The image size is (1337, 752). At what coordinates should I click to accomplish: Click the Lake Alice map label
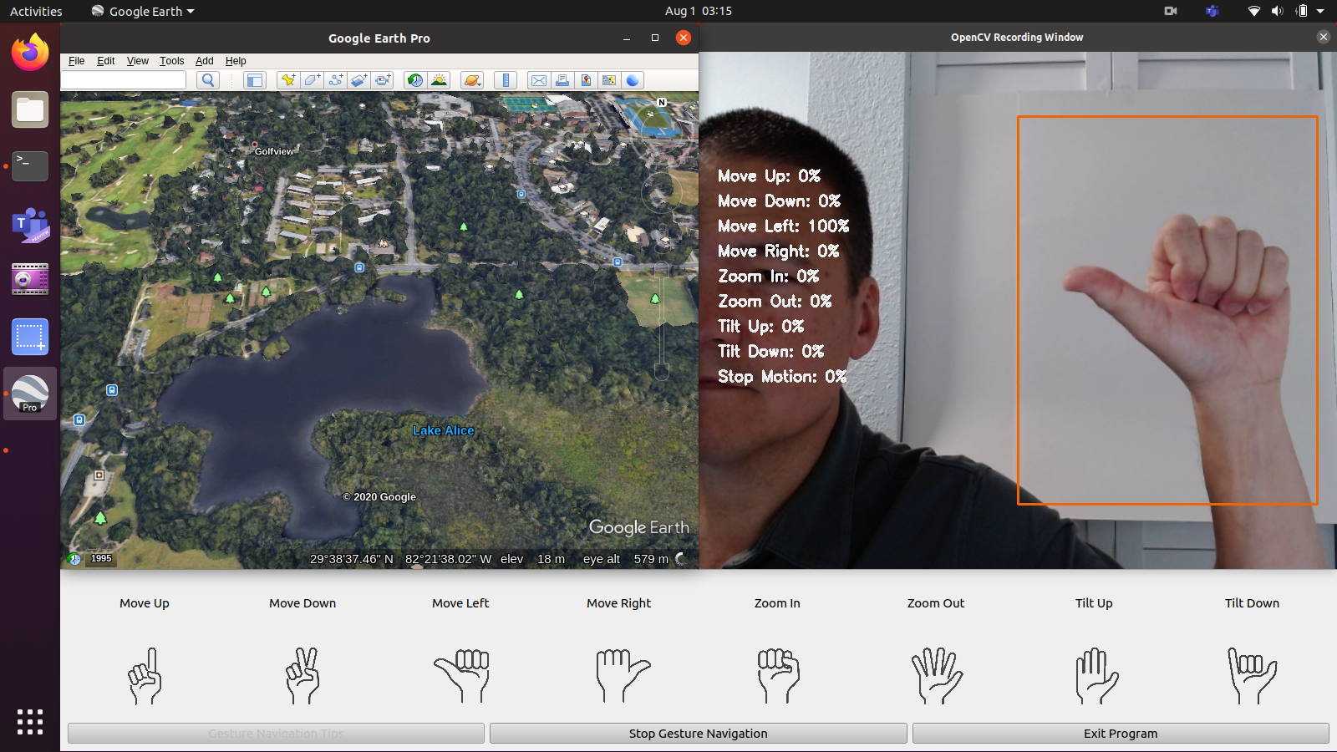tap(443, 430)
